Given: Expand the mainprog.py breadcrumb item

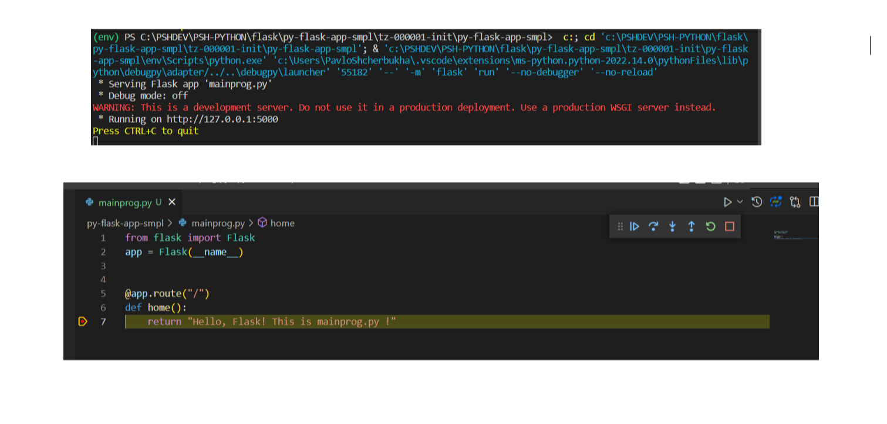Looking at the screenshot, I should click(218, 223).
